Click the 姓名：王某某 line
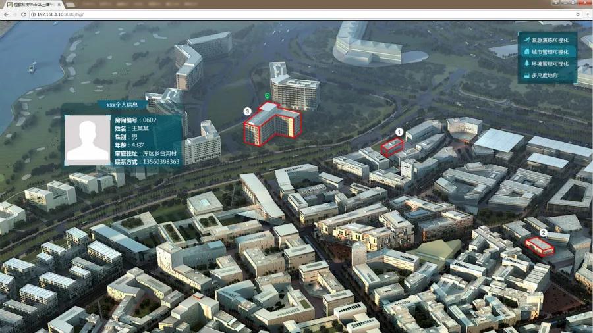The height and width of the screenshot is (333, 593). [132, 128]
